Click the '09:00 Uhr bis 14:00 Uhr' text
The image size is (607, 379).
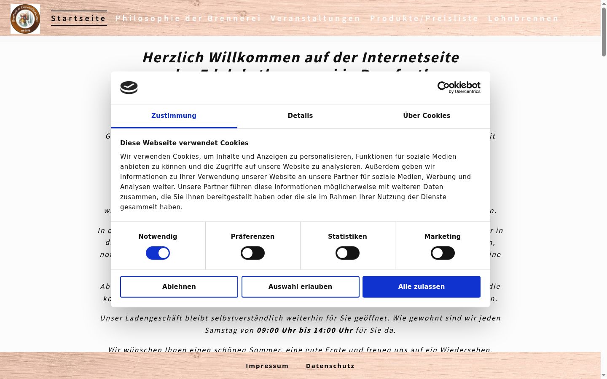click(305, 330)
